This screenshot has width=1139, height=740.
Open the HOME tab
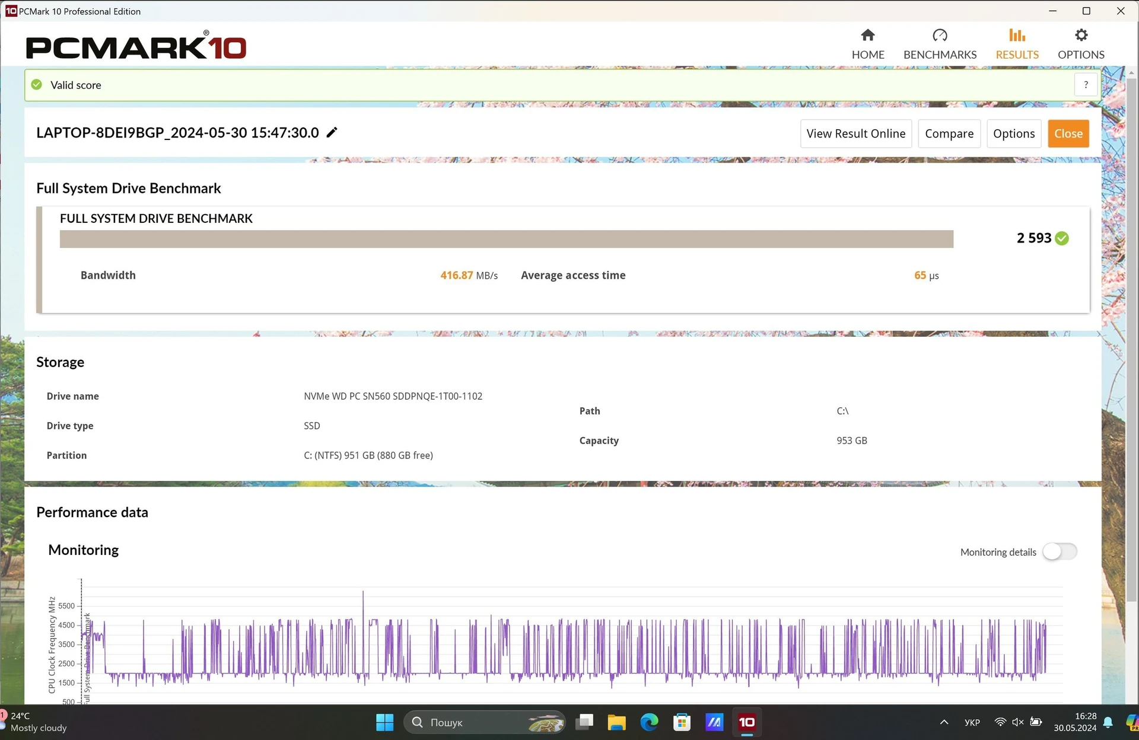pos(868,44)
